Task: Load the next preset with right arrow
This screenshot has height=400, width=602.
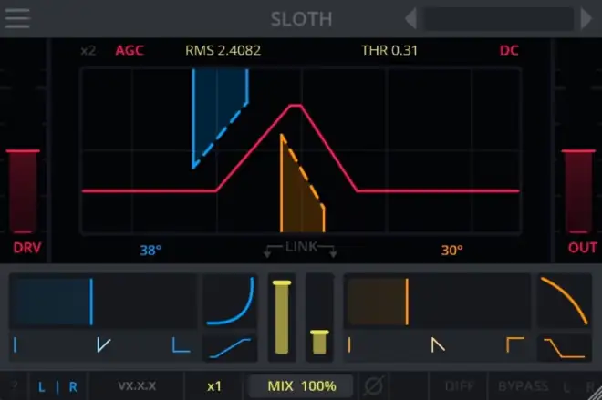Action: point(586,18)
